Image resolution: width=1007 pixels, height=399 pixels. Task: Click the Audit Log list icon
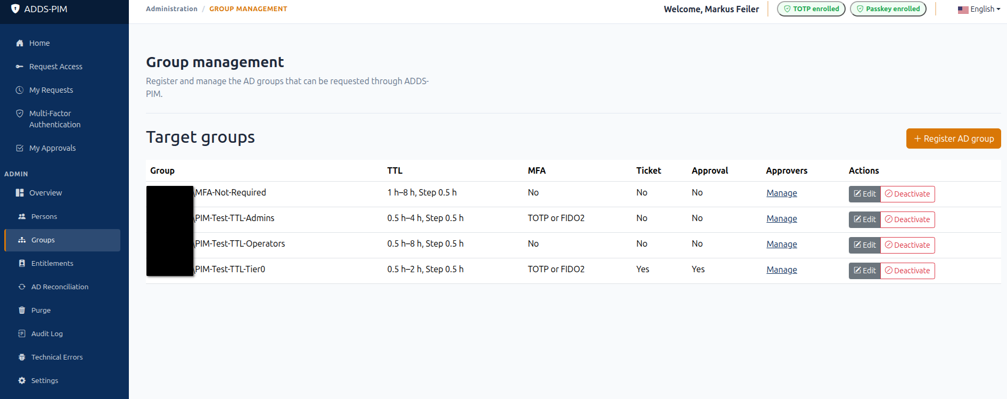pos(22,333)
